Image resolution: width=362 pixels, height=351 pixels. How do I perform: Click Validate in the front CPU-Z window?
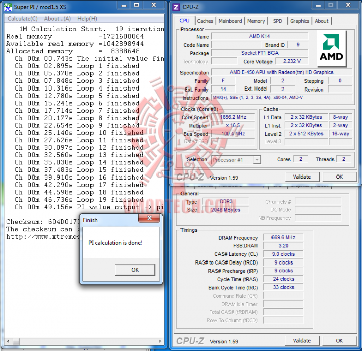tap(302, 177)
